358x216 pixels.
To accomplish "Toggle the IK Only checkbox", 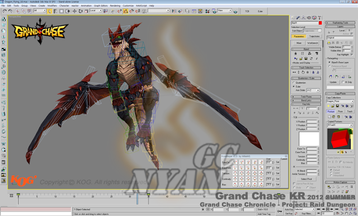I will click(343, 82).
